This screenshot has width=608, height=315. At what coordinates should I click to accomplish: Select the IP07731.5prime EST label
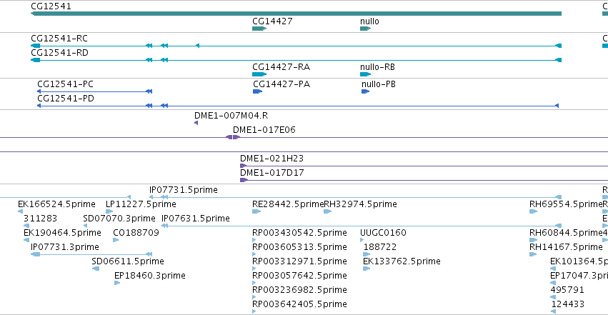click(x=184, y=190)
